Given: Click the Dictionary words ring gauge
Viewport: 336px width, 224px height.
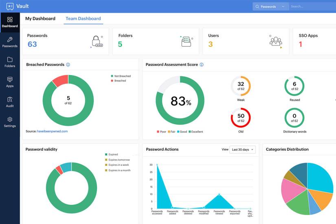Looking at the screenshot, I should click(x=294, y=118).
